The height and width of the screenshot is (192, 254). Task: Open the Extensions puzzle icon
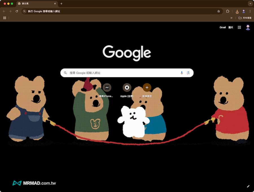(228, 11)
